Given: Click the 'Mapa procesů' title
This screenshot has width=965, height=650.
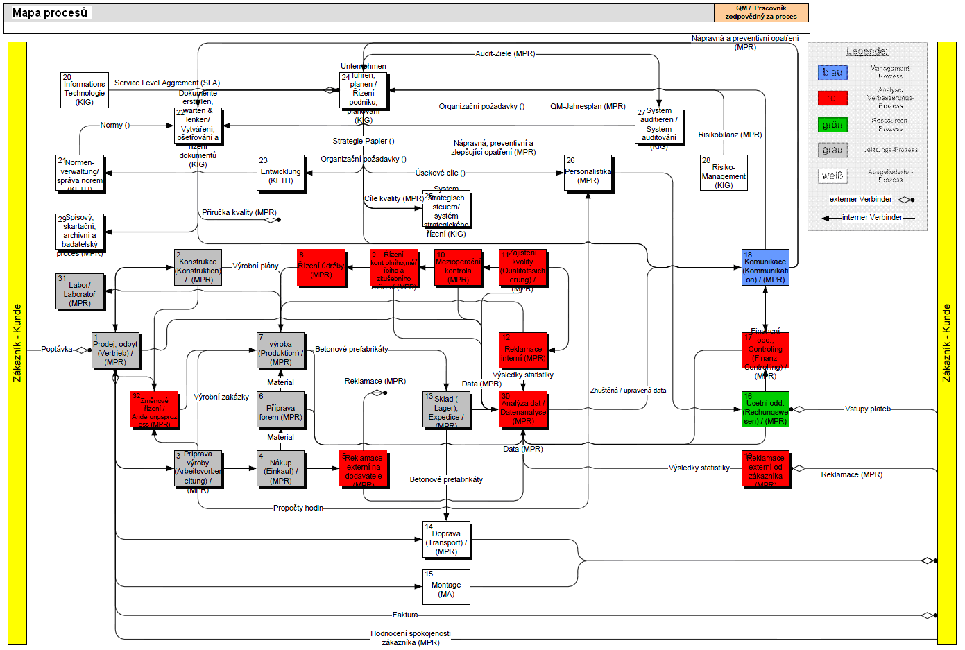Looking at the screenshot, I should 50,12.
